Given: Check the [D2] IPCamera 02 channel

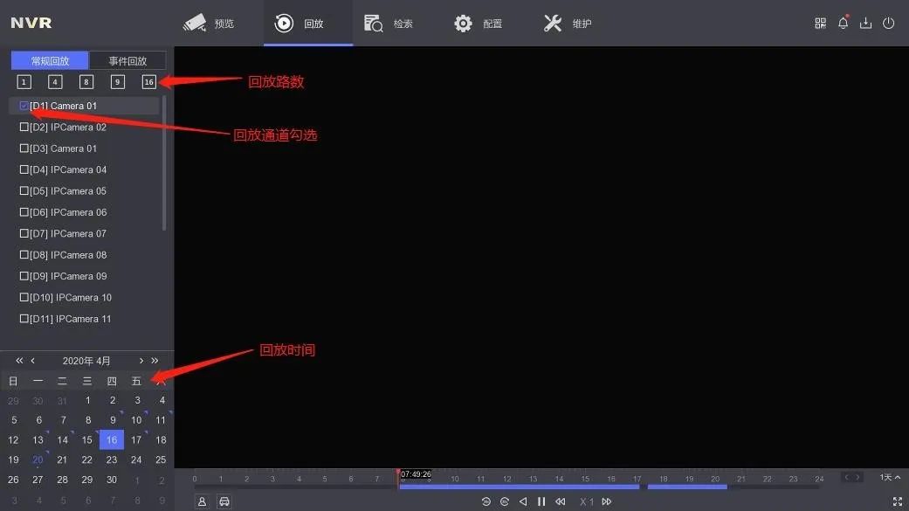Looking at the screenshot, I should [24, 128].
